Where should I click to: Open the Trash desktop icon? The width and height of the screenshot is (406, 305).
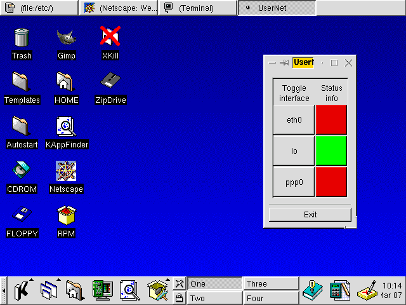(22, 38)
